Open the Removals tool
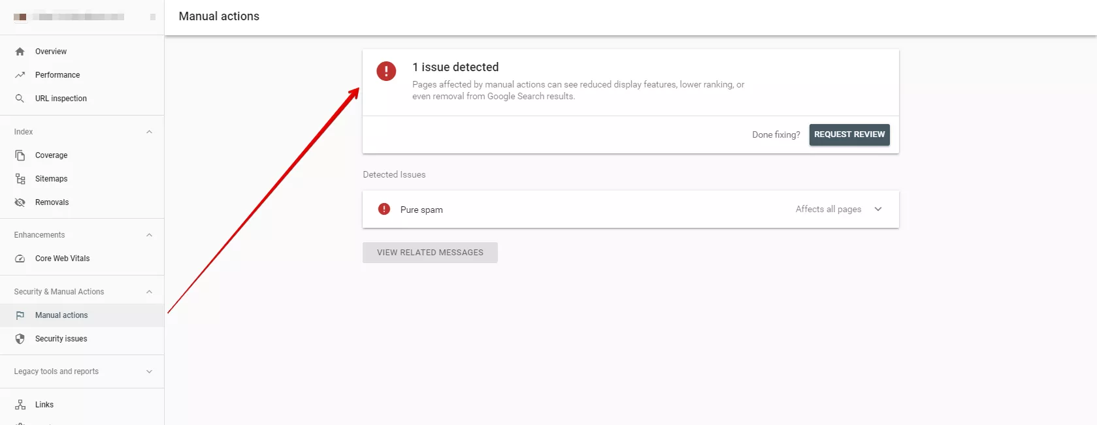The width and height of the screenshot is (1097, 425). click(82, 202)
